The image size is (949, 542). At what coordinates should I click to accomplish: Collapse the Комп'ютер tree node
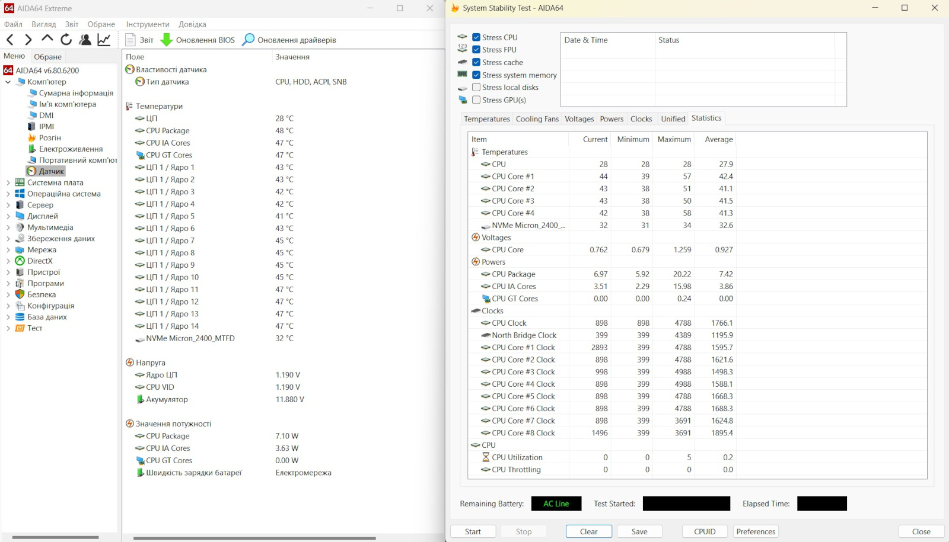point(8,82)
